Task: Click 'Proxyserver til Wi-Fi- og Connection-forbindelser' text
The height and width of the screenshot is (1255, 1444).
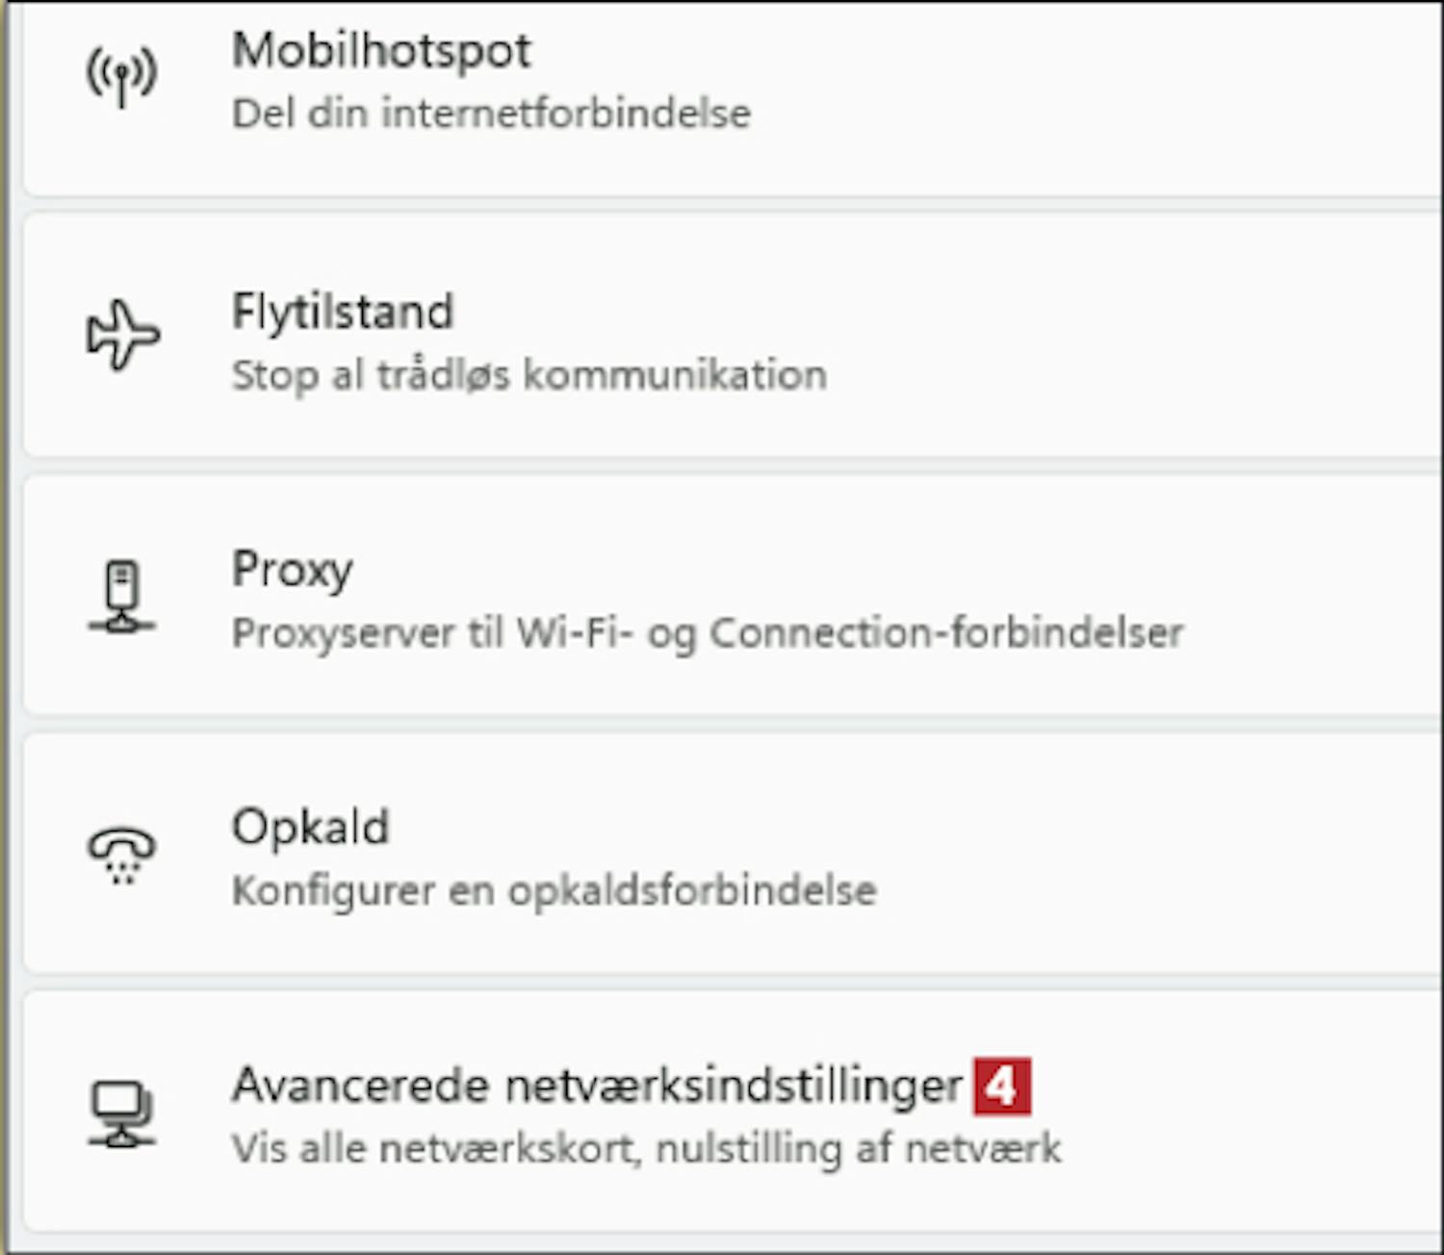Action: pyautogui.click(x=708, y=633)
